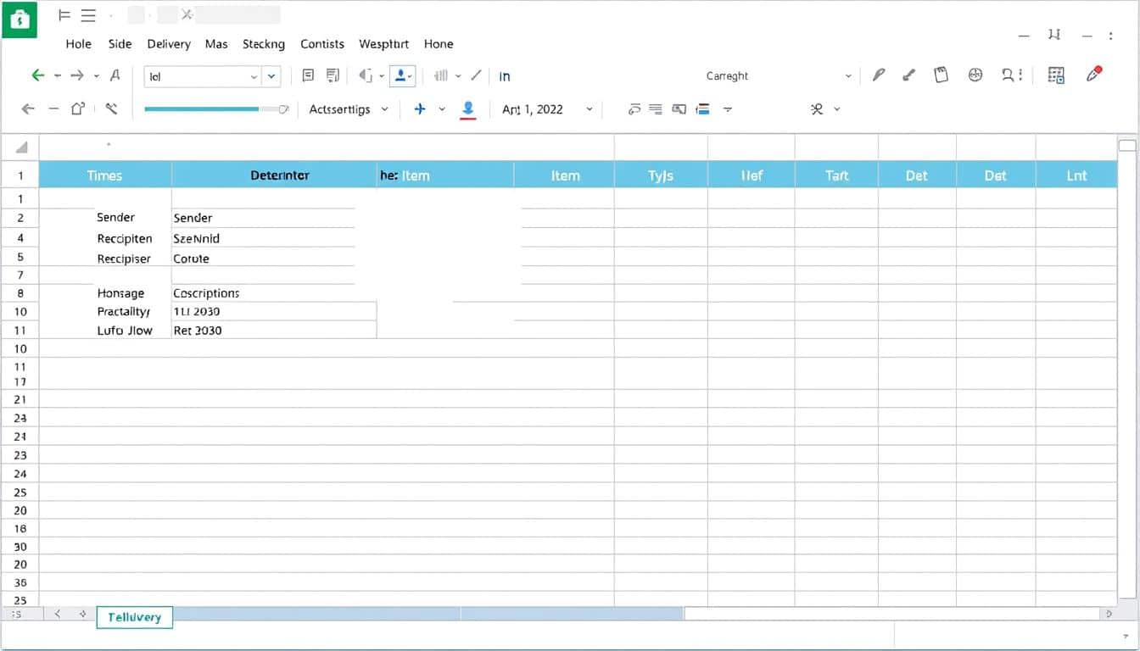Click the single-page document icon

[308, 75]
